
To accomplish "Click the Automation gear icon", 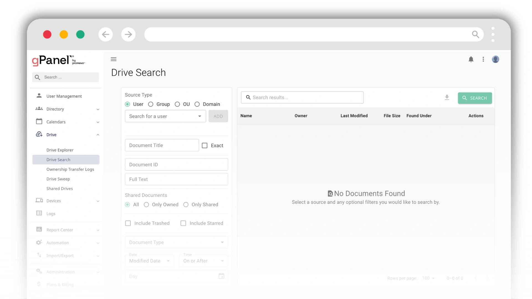I will pos(39,243).
